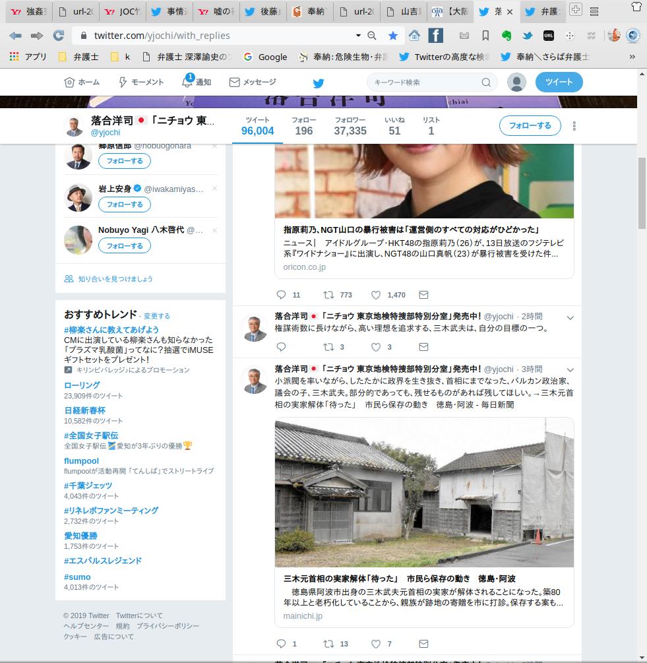Switch to the 弁護 Twitter tab
Image resolution: width=647 pixels, height=663 pixels.
click(x=543, y=12)
